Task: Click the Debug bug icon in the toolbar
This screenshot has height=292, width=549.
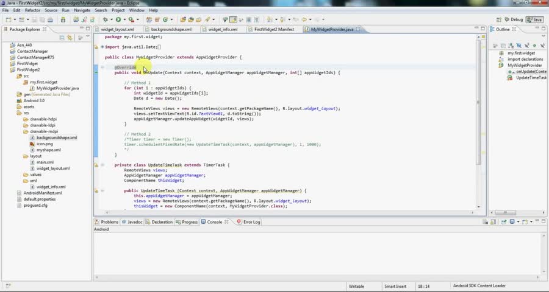Action: point(106,19)
